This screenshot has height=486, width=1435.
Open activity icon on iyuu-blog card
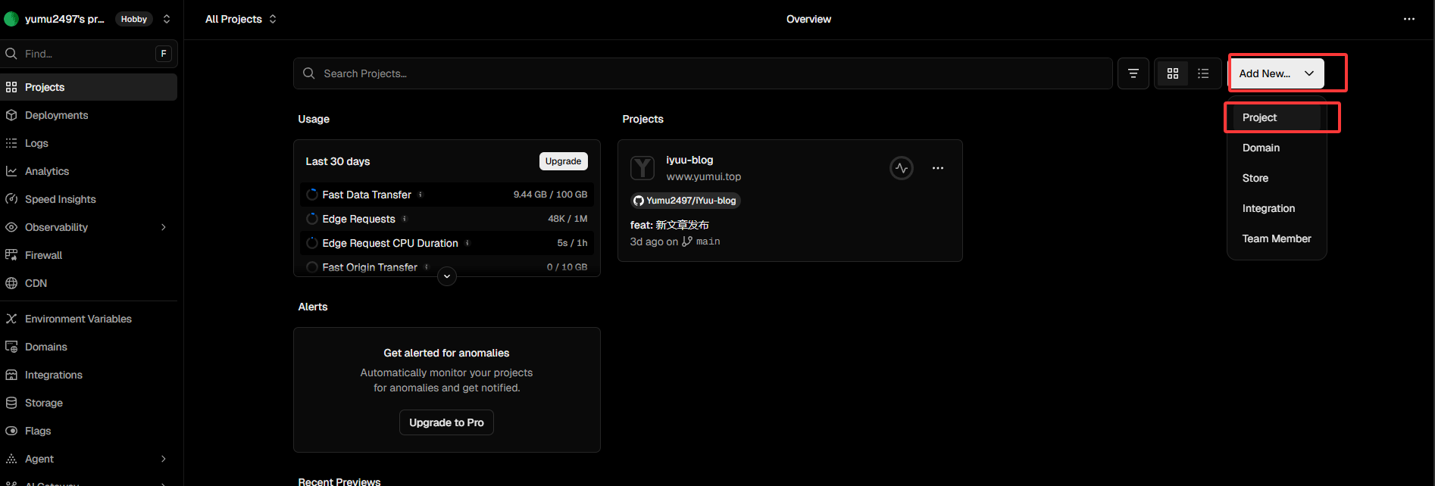[x=901, y=168]
